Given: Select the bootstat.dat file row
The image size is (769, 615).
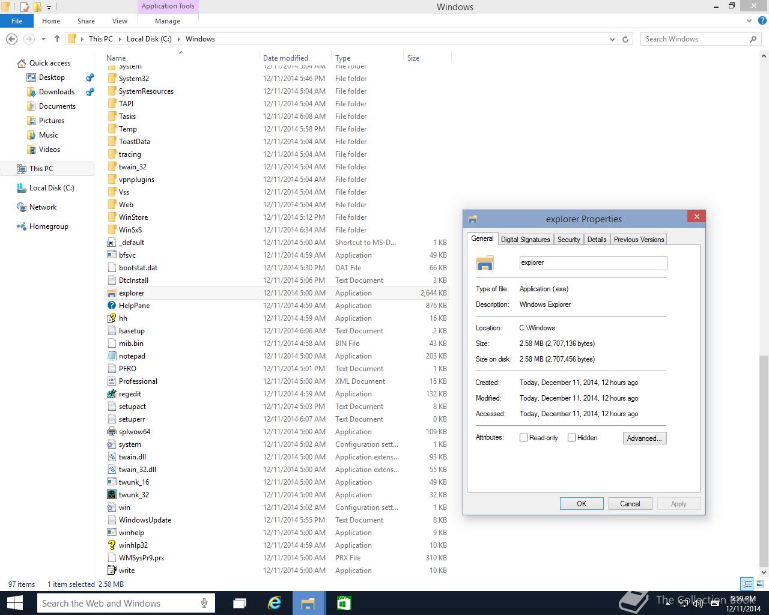Looking at the screenshot, I should click(x=276, y=268).
